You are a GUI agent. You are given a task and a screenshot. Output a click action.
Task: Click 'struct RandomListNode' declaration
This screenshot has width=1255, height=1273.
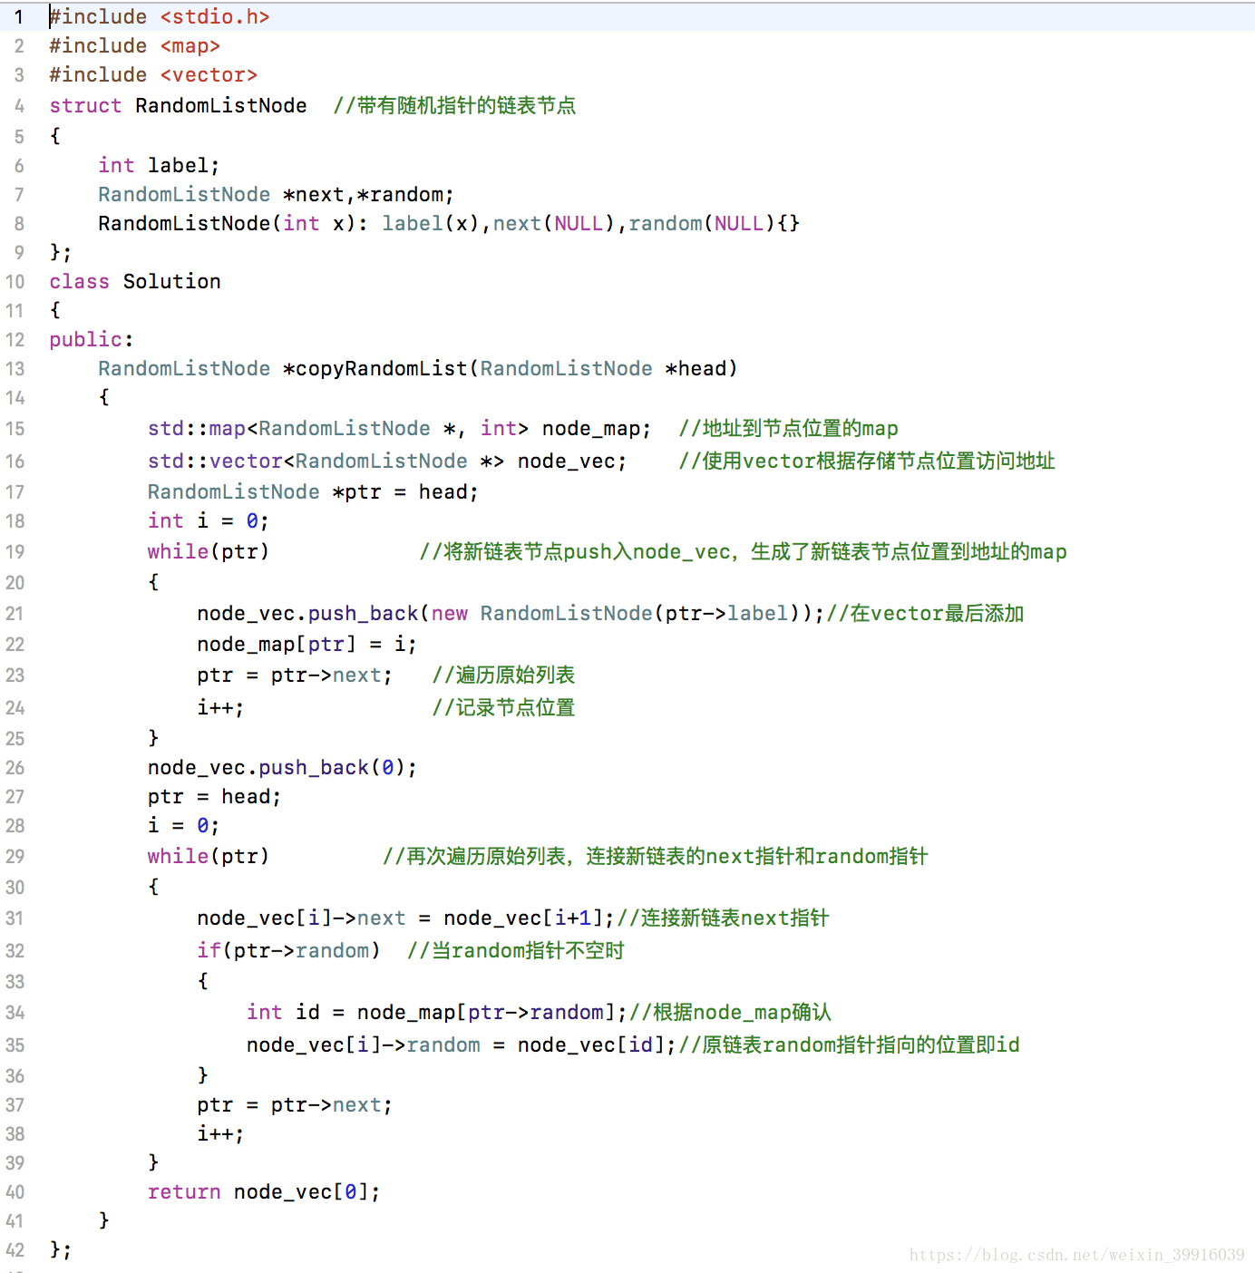[x=178, y=106]
